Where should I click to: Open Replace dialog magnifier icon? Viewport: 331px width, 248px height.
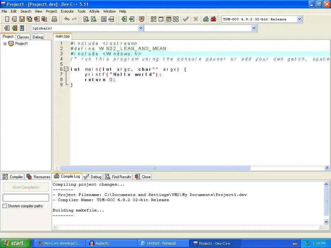94,19
